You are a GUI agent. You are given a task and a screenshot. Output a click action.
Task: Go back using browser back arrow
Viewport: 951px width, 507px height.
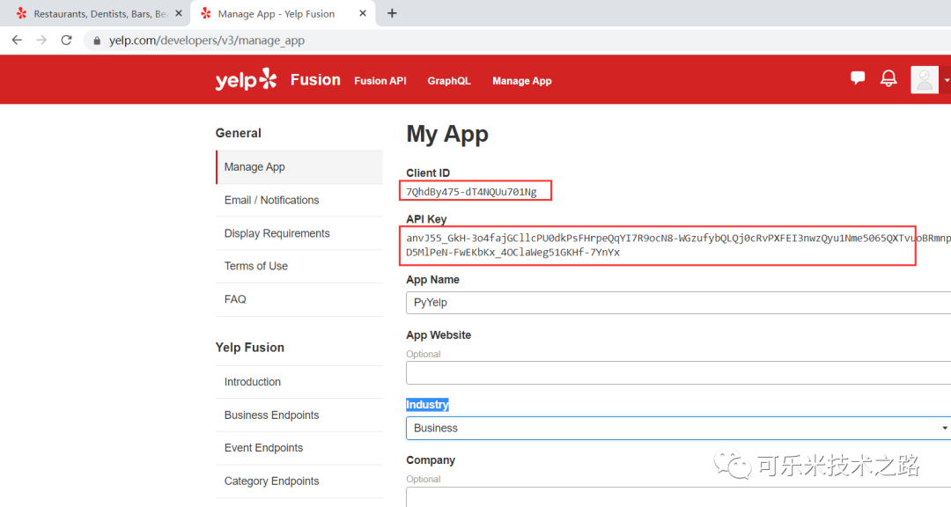point(17,40)
